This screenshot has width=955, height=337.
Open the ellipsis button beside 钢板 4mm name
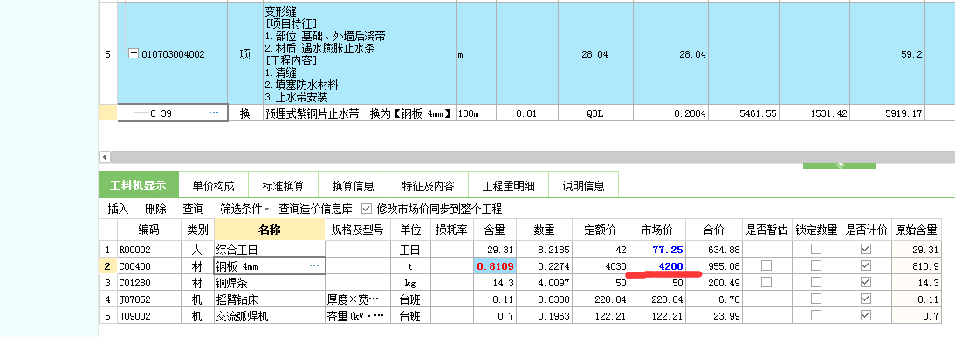point(313,265)
